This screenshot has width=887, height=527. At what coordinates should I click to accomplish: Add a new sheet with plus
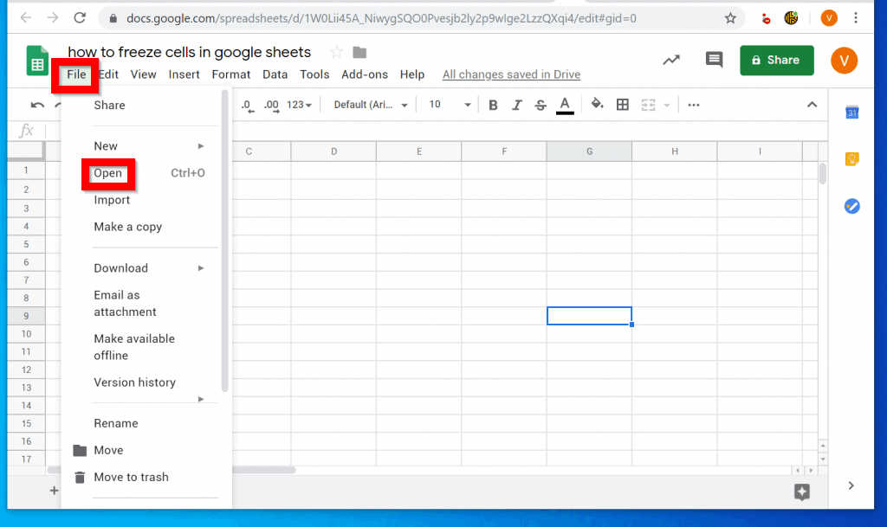pos(55,491)
